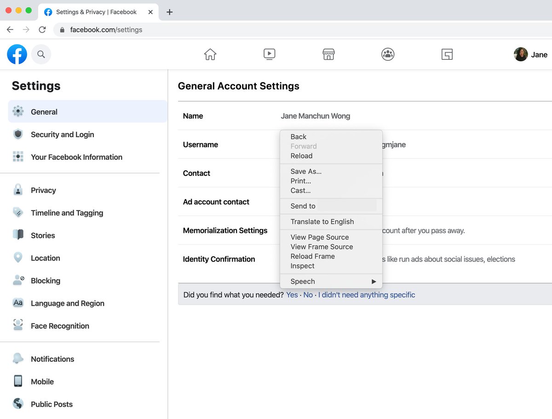Click the Notifications bell icon
Image resolution: width=552 pixels, height=419 pixels.
(x=18, y=359)
